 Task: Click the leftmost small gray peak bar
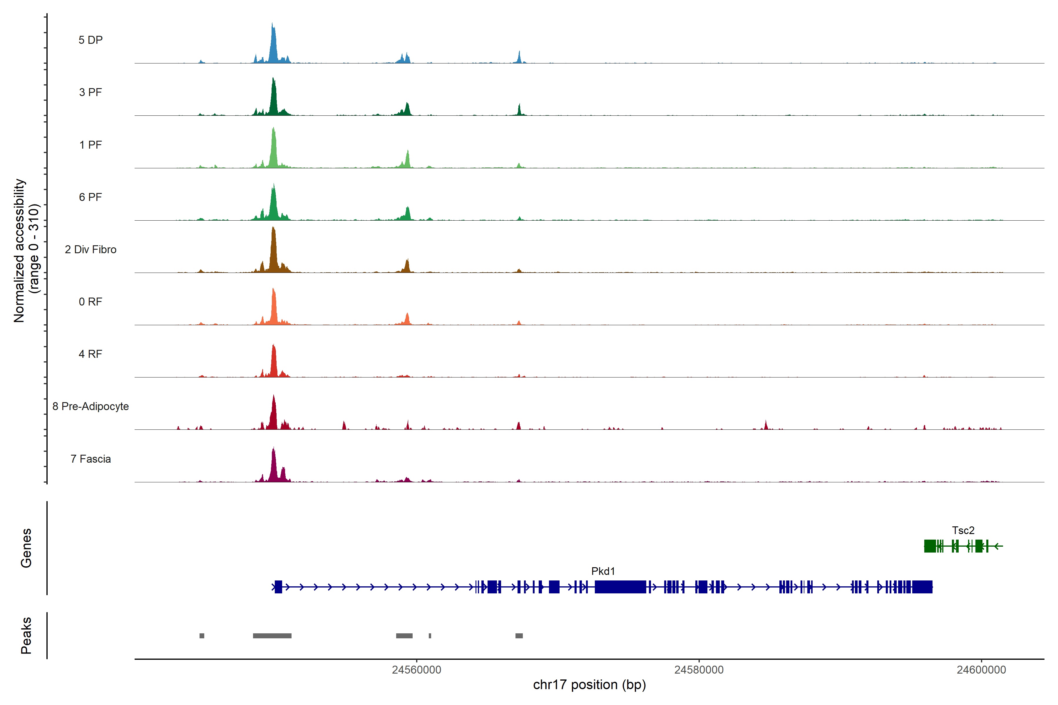coord(202,636)
